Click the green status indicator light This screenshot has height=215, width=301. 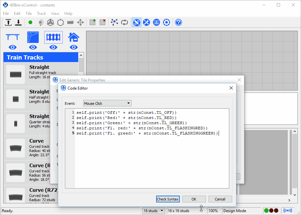[266, 211]
